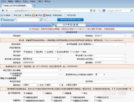134x102 pixels.
Task: Open the 文件 menu
Action: 3,1
